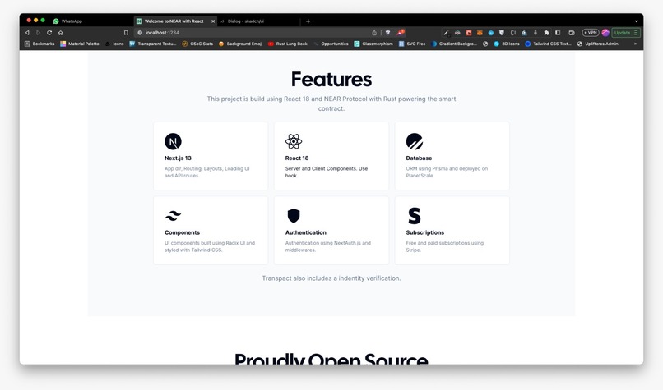The width and height of the screenshot is (663, 390).
Task: Bookmark this page with the bookmark icon
Action: click(x=126, y=33)
